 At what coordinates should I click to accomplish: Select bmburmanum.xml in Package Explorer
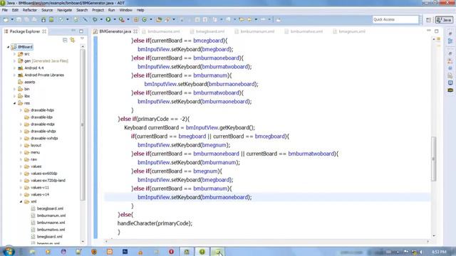point(51,215)
